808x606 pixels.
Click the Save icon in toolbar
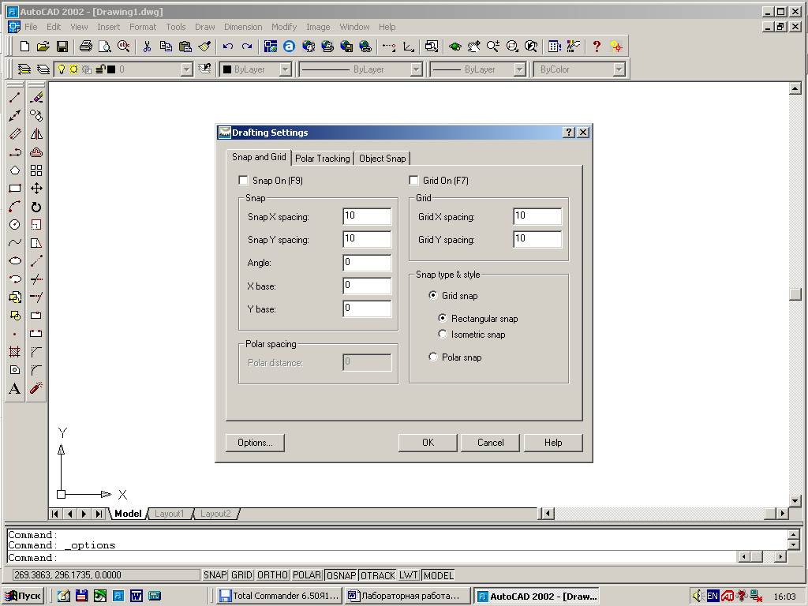(62, 47)
